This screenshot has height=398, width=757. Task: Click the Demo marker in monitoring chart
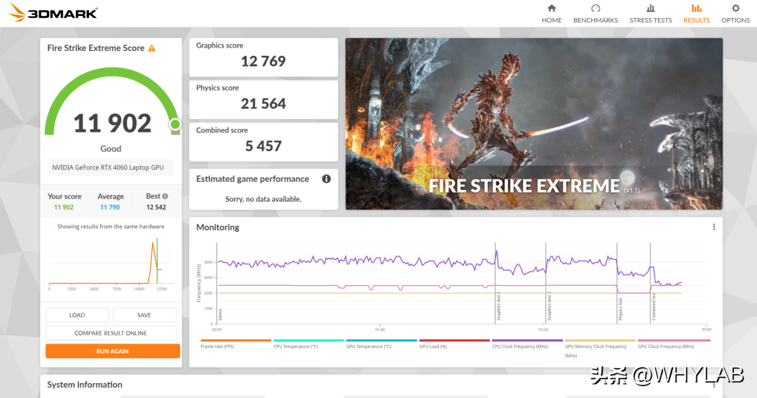220,315
